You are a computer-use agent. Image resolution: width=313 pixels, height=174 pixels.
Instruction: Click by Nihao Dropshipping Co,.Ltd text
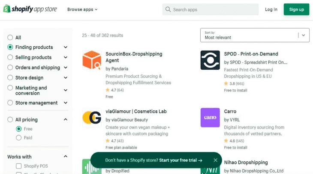(253, 171)
